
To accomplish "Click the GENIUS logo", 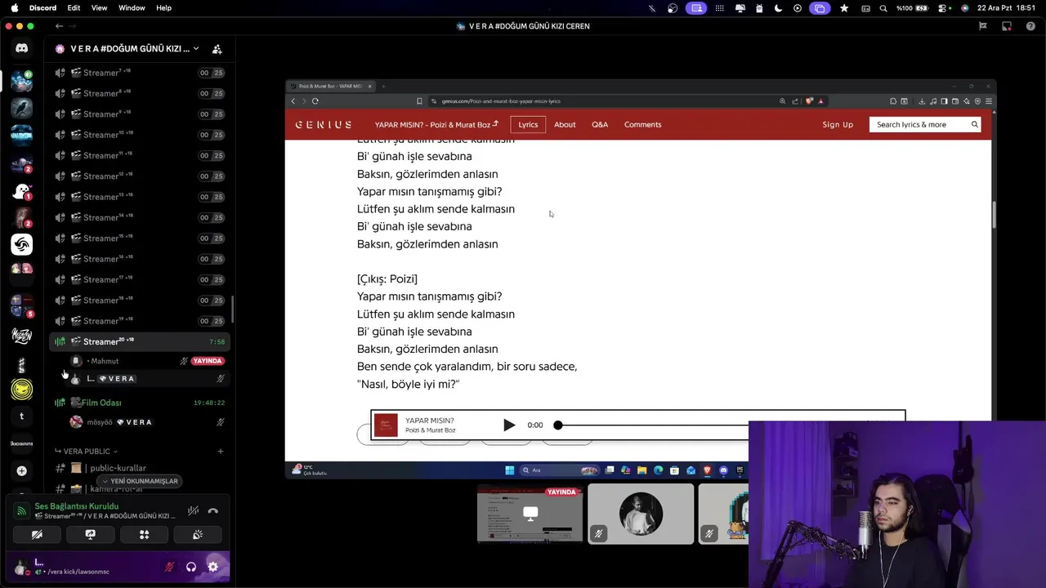I will tap(324, 124).
